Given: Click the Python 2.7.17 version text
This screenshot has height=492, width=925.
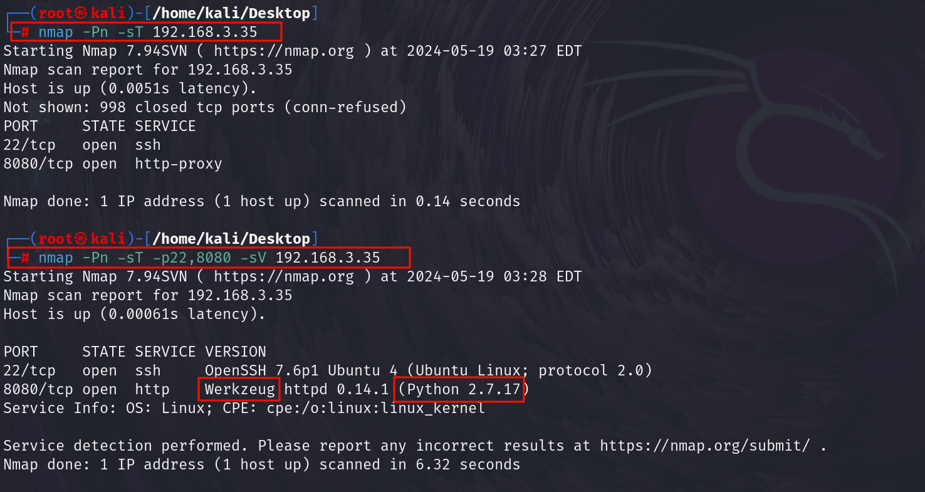Looking at the screenshot, I should point(464,389).
